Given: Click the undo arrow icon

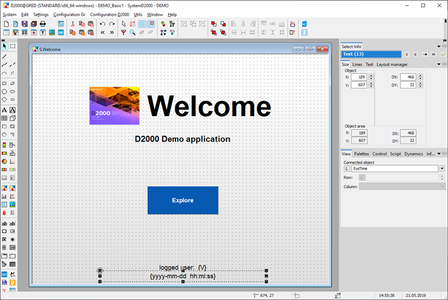Looking at the screenshot, I should tap(103, 24).
